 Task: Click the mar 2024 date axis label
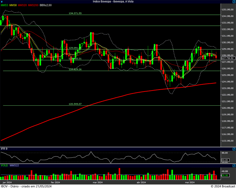click(98, 182)
